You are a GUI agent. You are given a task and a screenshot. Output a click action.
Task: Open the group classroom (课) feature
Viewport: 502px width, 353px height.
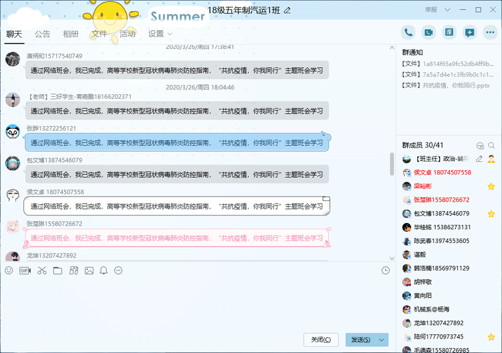point(449,33)
